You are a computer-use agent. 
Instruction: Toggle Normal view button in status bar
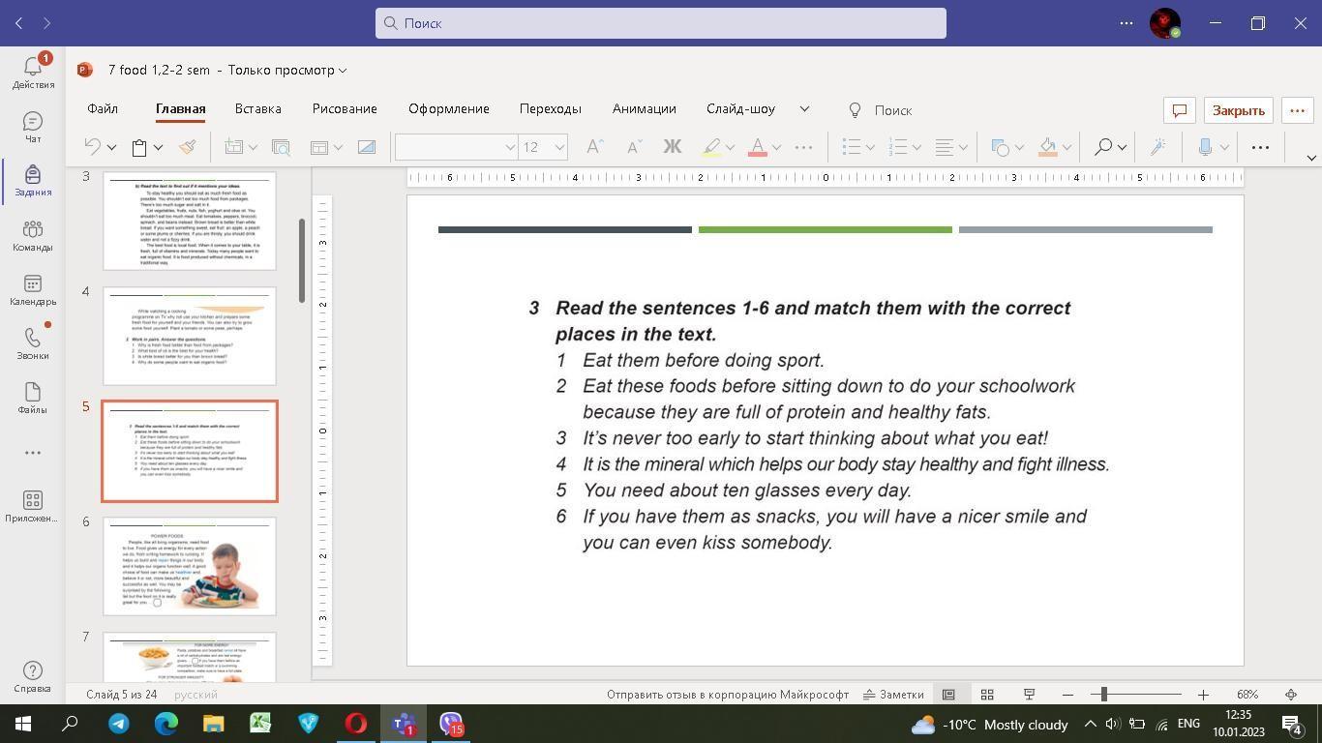[x=948, y=695]
